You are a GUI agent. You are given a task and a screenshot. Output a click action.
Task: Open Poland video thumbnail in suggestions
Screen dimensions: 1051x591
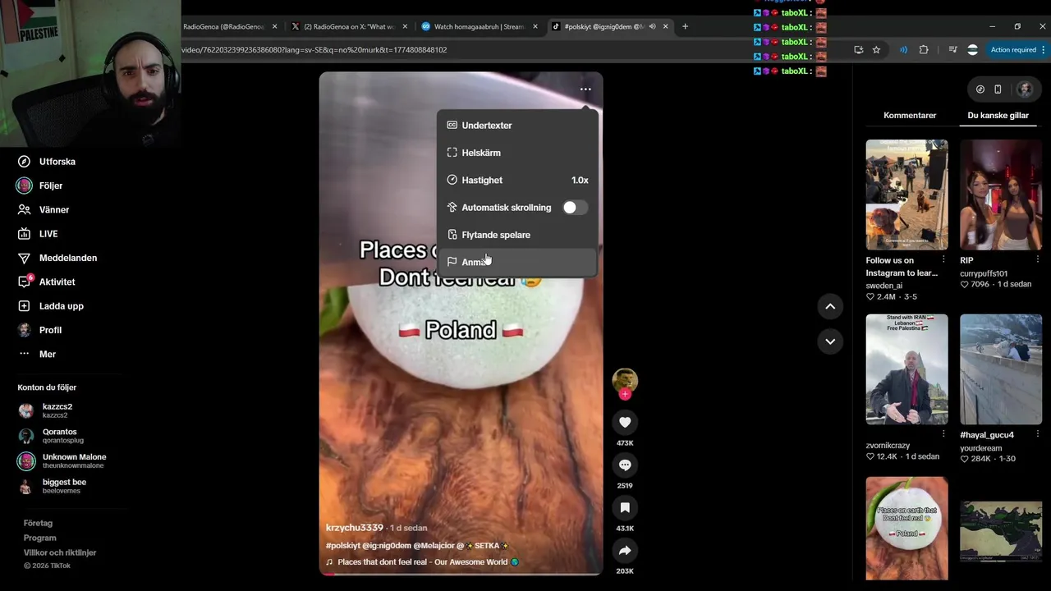(x=906, y=529)
